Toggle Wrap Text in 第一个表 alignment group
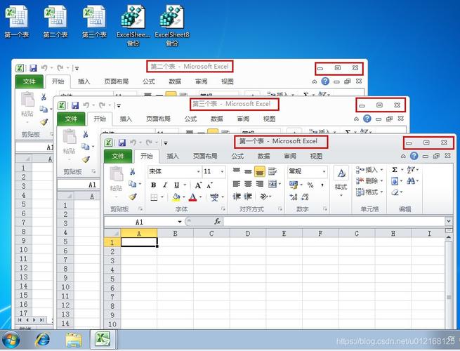The height and width of the screenshot is (351, 460). (x=272, y=171)
